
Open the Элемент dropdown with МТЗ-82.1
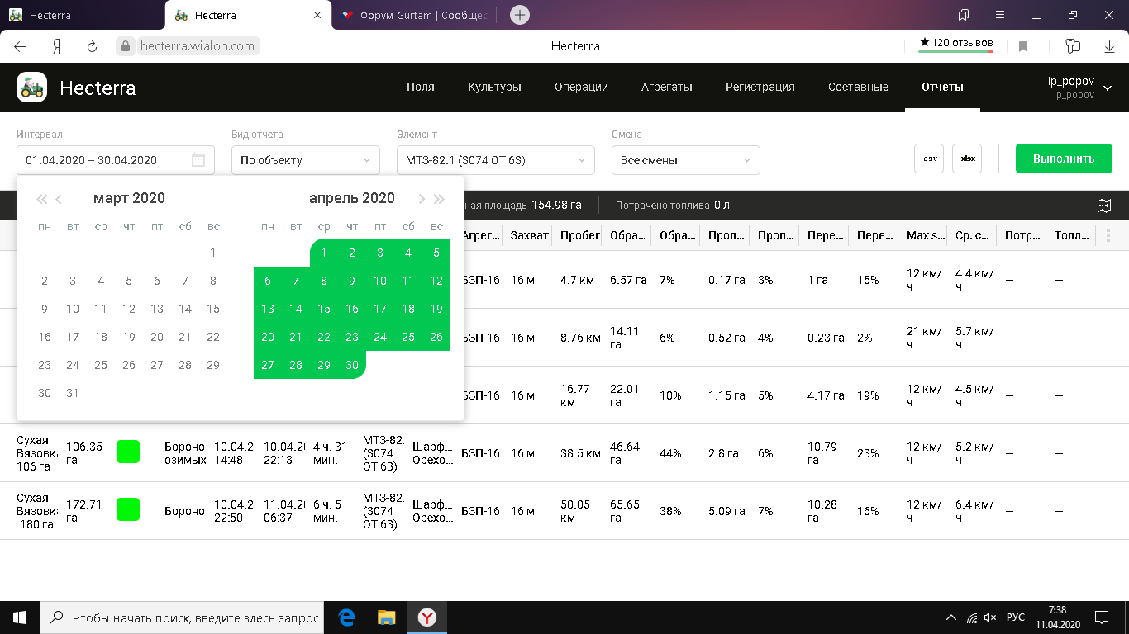[x=495, y=160]
